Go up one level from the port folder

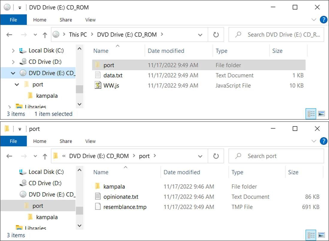pyautogui.click(x=45, y=156)
